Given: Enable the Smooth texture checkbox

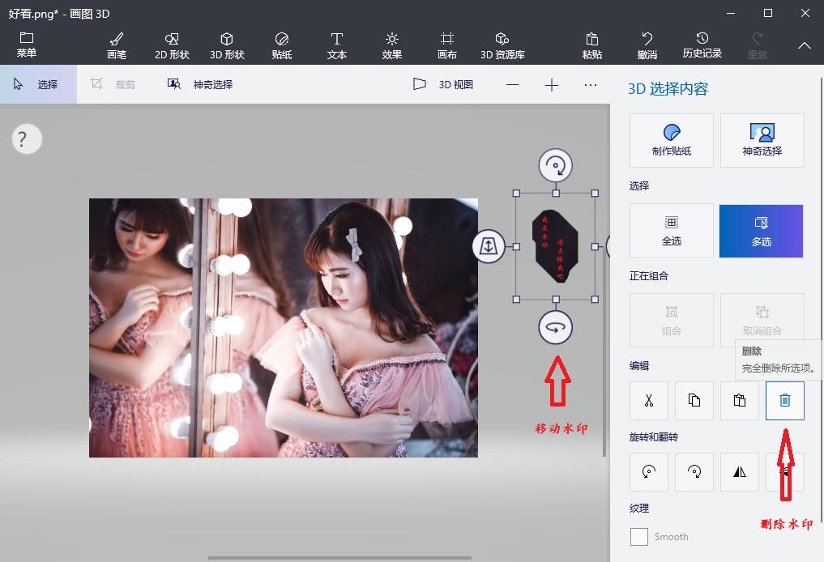Looking at the screenshot, I should coord(638,536).
